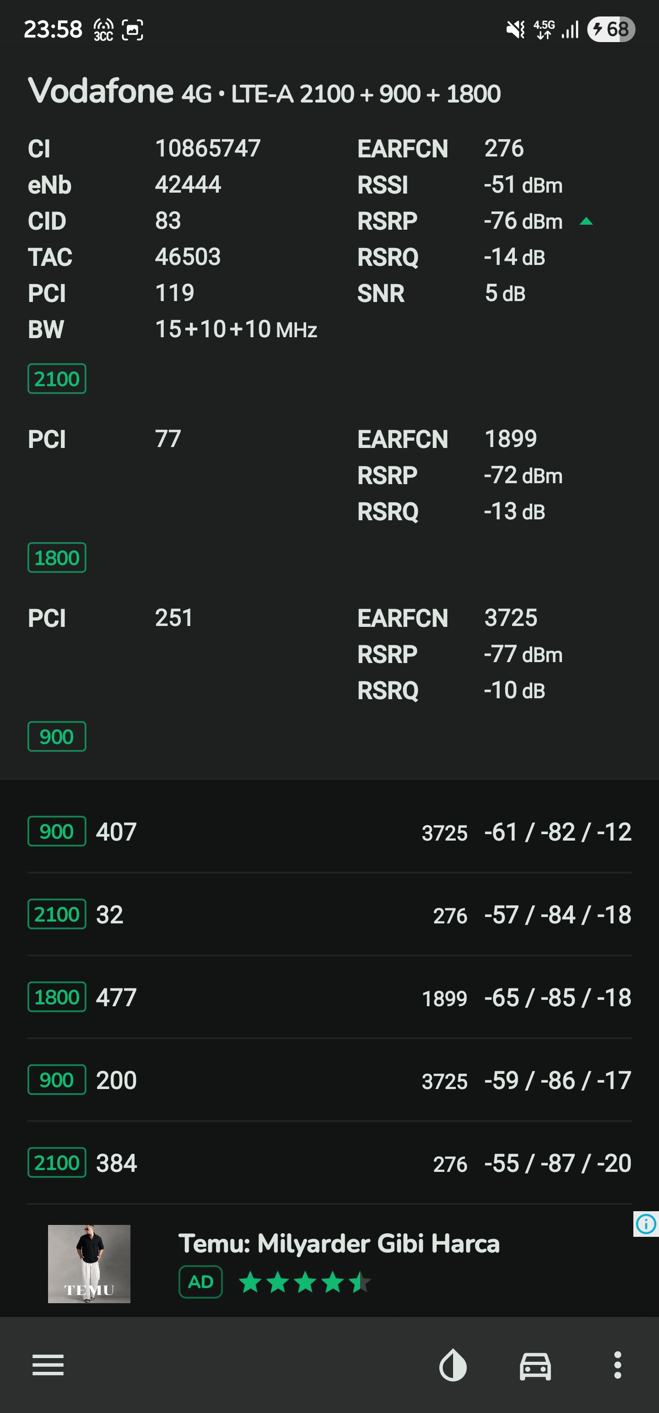Open the hamburger menu
Viewport: 659px width, 1413px height.
pyautogui.click(x=49, y=1365)
